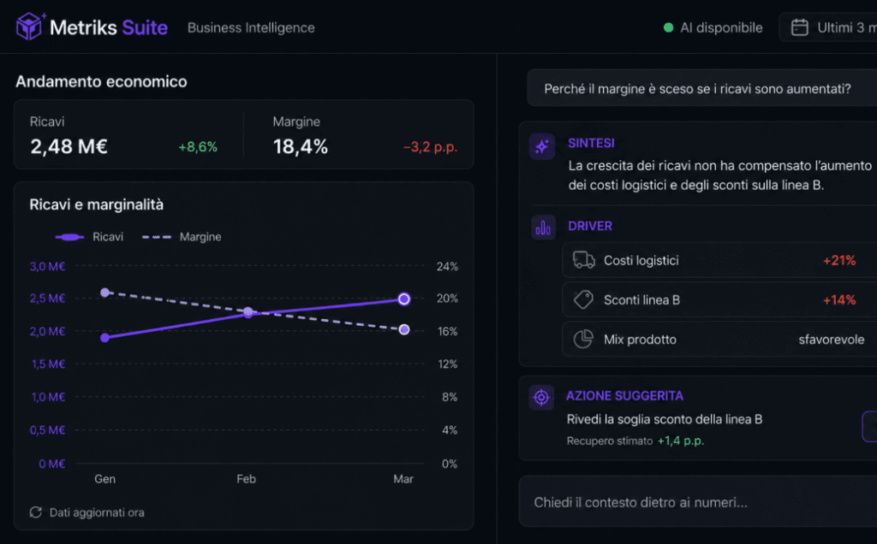Click the Driver bar chart icon
Viewport: 877px width, 544px height.
pos(542,228)
